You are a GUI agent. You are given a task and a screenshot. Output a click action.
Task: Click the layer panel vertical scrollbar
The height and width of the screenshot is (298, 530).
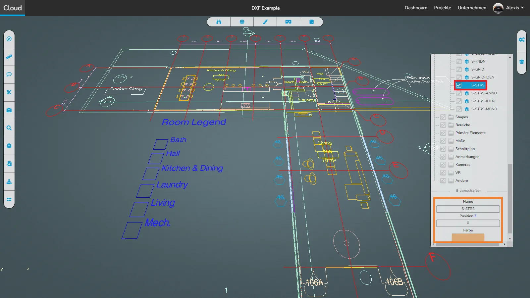[510, 199]
